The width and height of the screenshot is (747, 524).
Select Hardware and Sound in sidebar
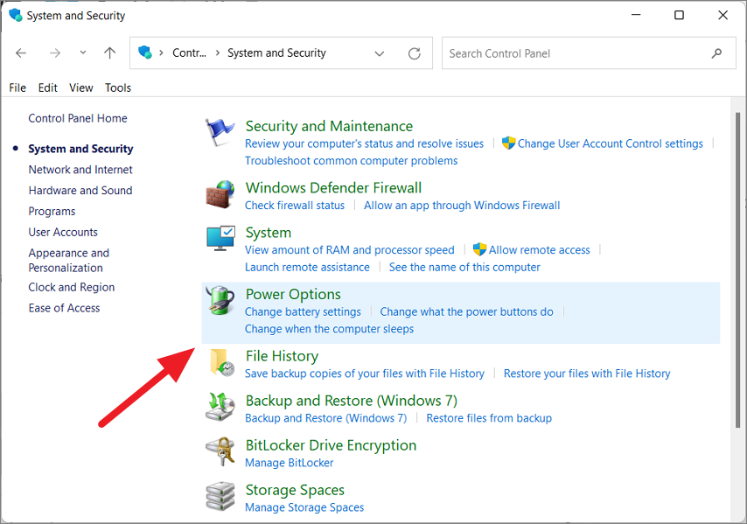point(80,191)
